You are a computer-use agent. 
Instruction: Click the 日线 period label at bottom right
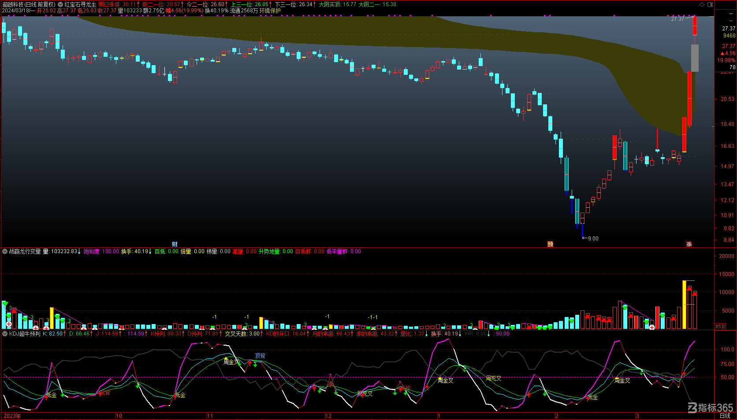(725, 416)
